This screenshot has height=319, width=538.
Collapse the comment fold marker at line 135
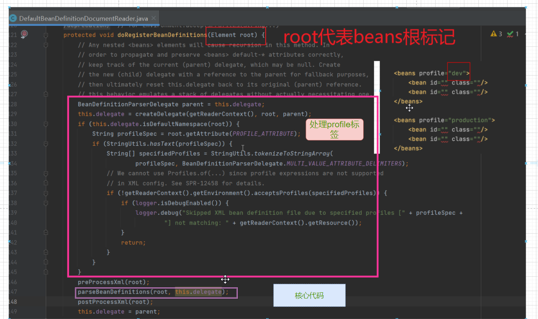[46, 173]
